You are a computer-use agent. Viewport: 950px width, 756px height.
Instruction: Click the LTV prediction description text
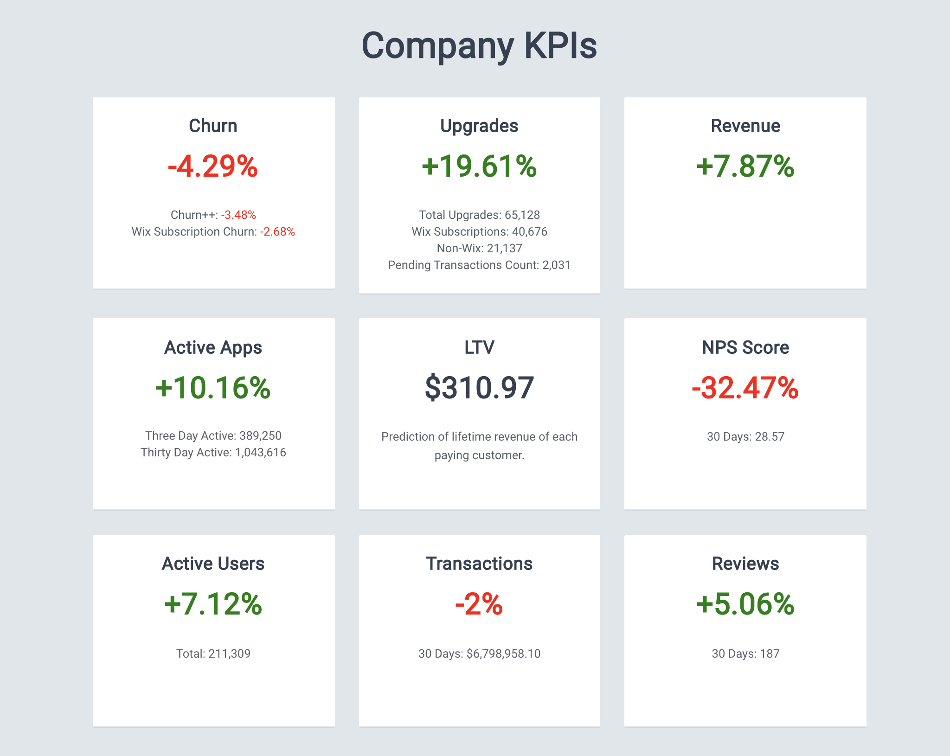click(479, 445)
